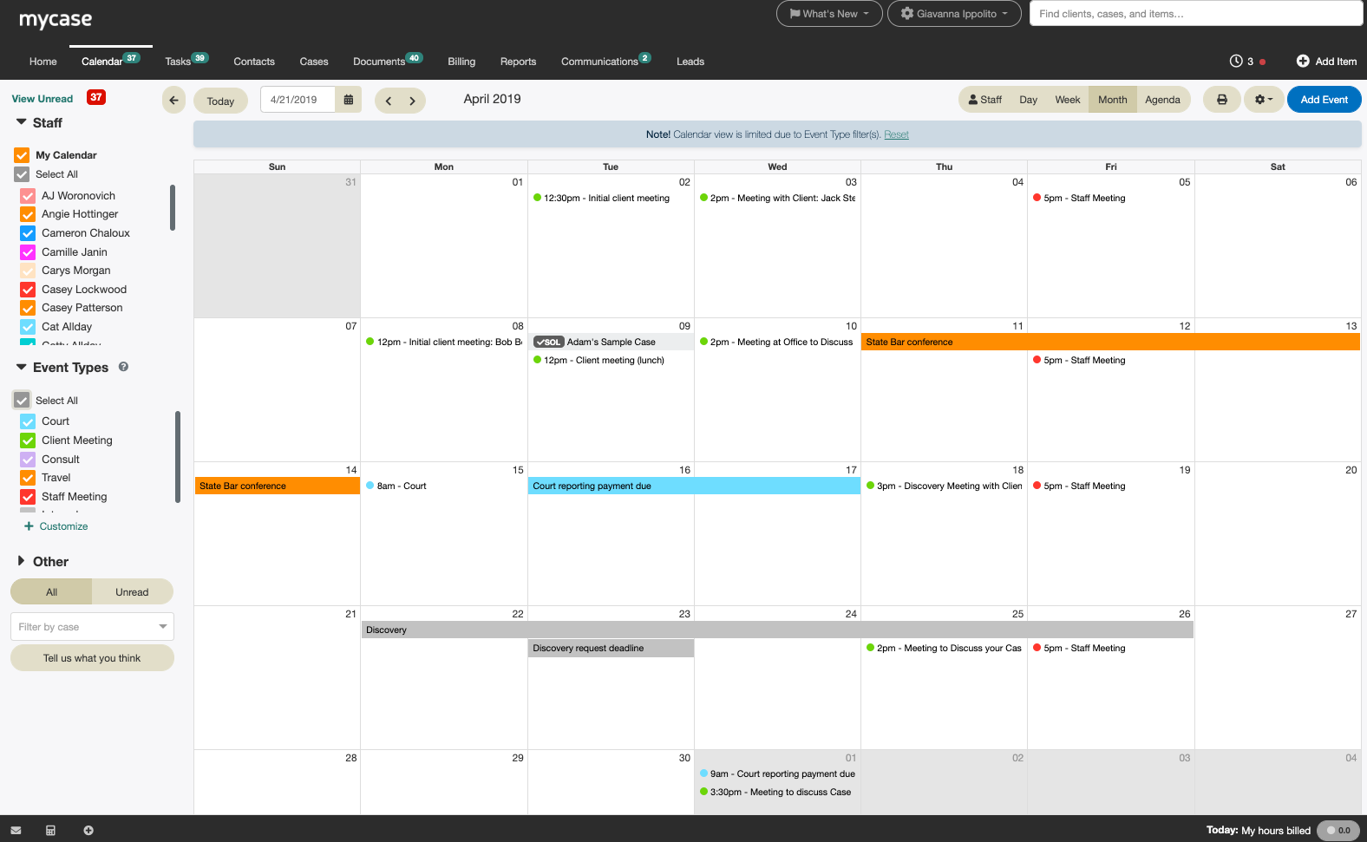Toggle the Casey Lockwood color checkbox
Image resolution: width=1367 pixels, height=842 pixels.
pyautogui.click(x=28, y=290)
